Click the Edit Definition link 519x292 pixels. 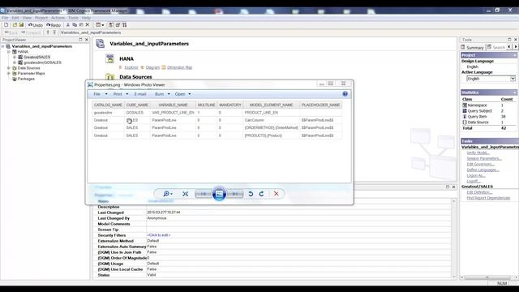click(x=479, y=192)
